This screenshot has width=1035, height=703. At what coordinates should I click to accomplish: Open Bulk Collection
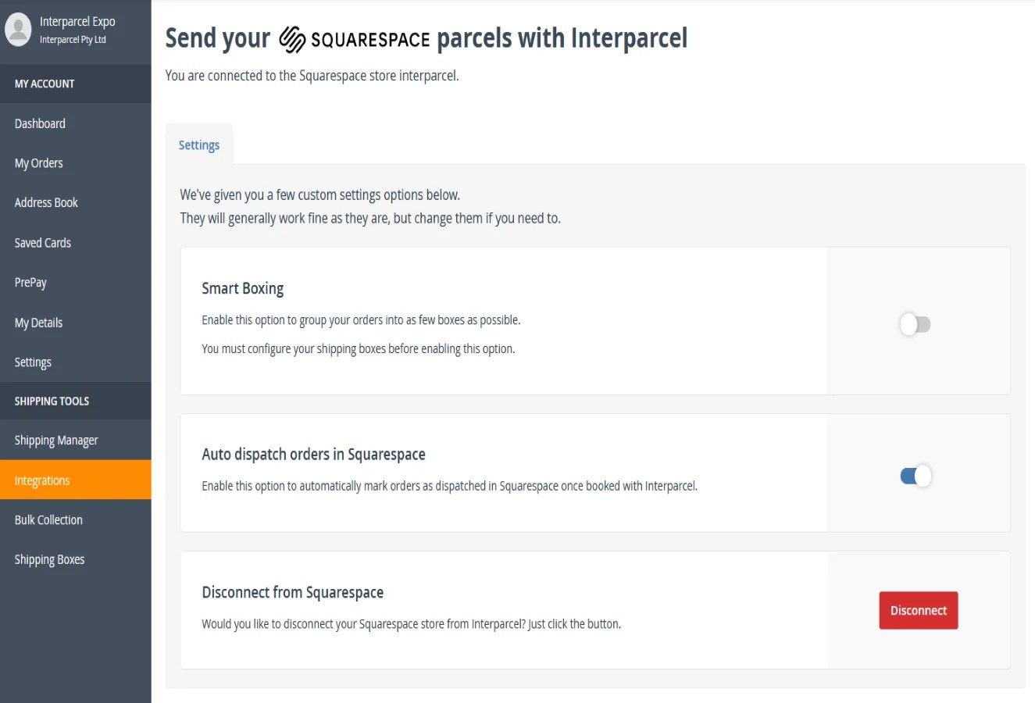tap(48, 519)
